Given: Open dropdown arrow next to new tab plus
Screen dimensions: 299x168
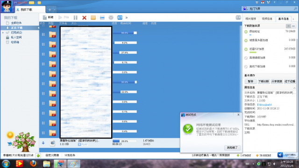Looking at the screenshot, I should point(55,9).
